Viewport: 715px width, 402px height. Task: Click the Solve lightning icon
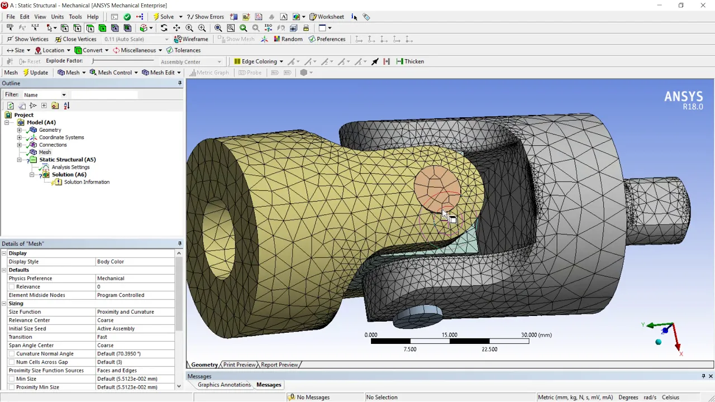click(x=163, y=17)
